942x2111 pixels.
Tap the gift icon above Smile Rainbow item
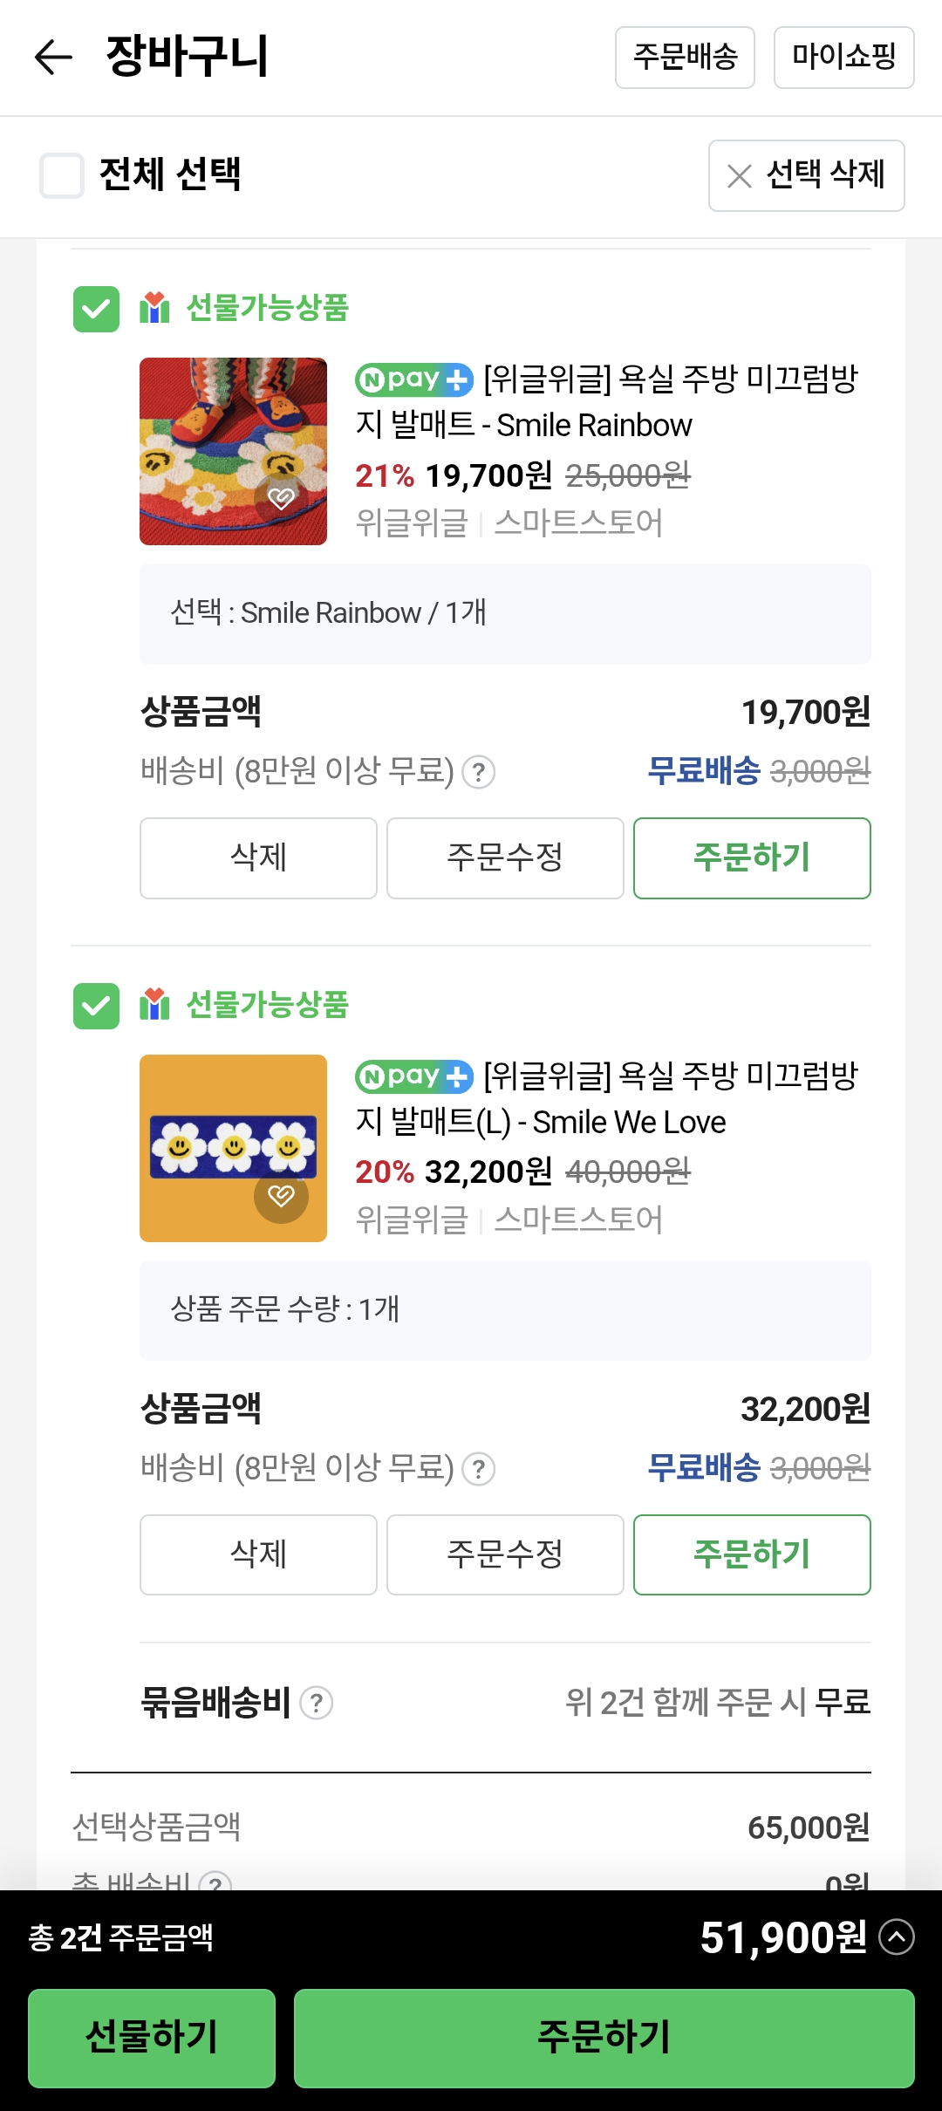pos(154,308)
